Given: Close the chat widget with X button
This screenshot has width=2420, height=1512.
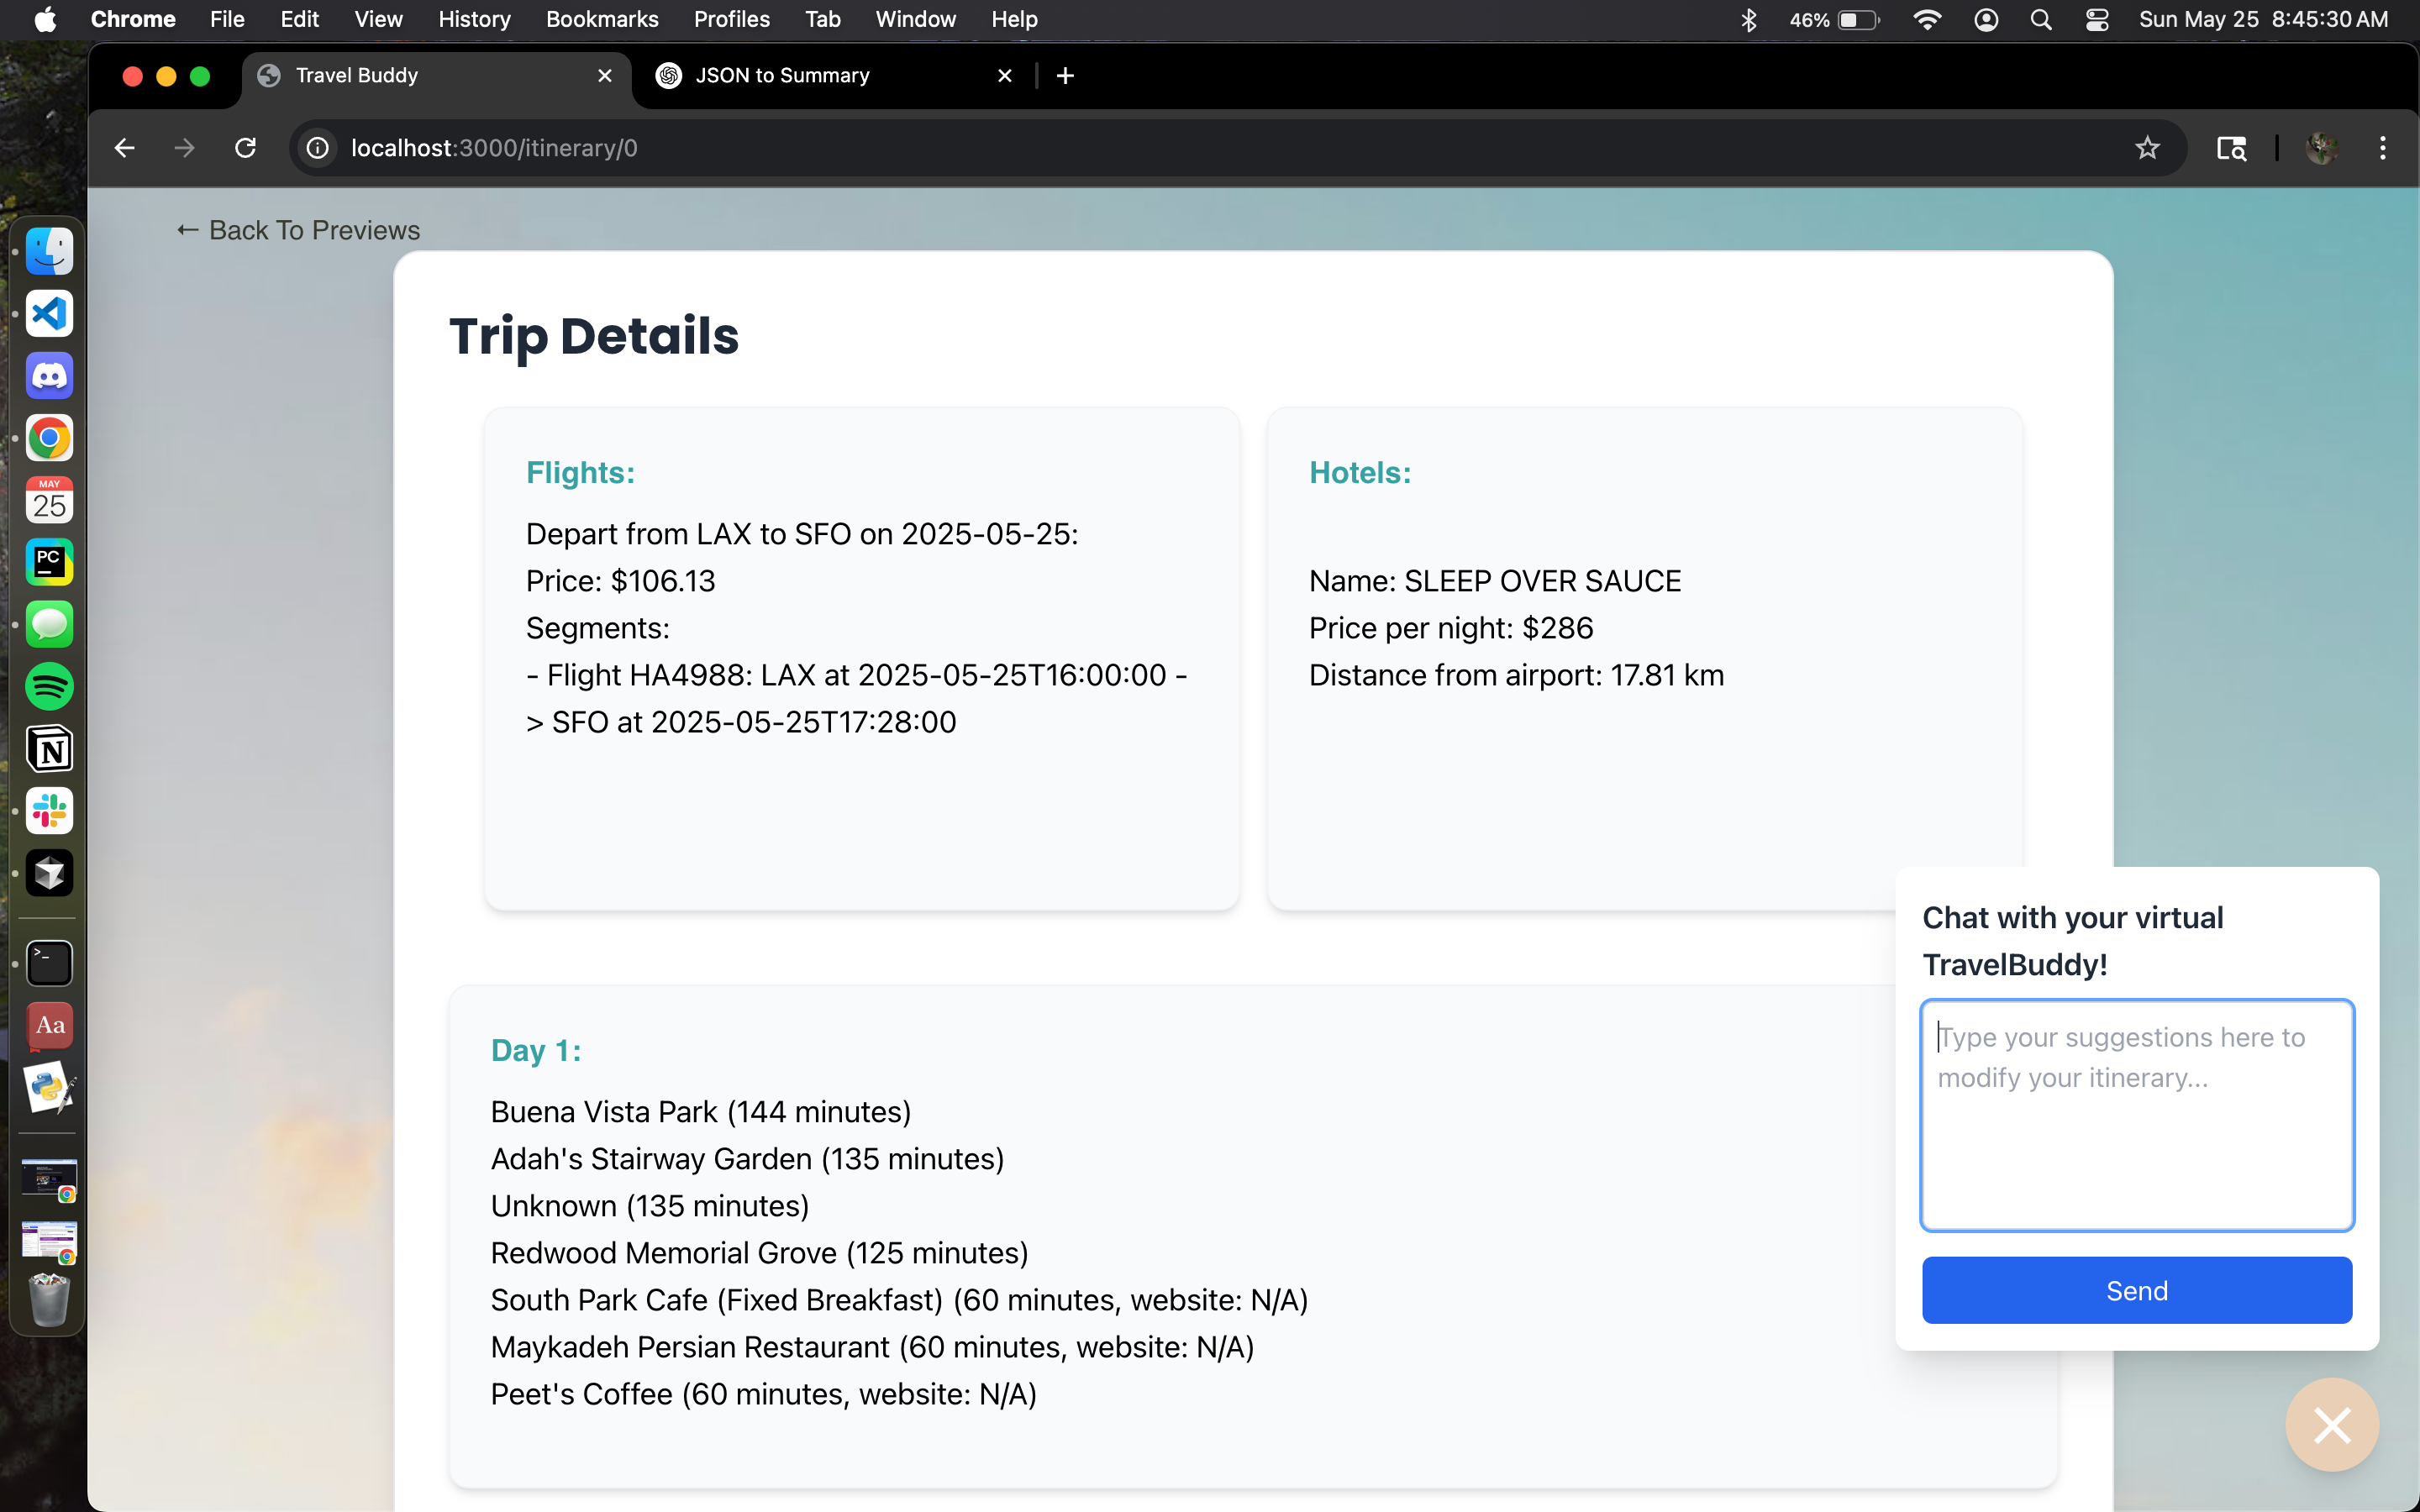Looking at the screenshot, I should pos(2331,1425).
